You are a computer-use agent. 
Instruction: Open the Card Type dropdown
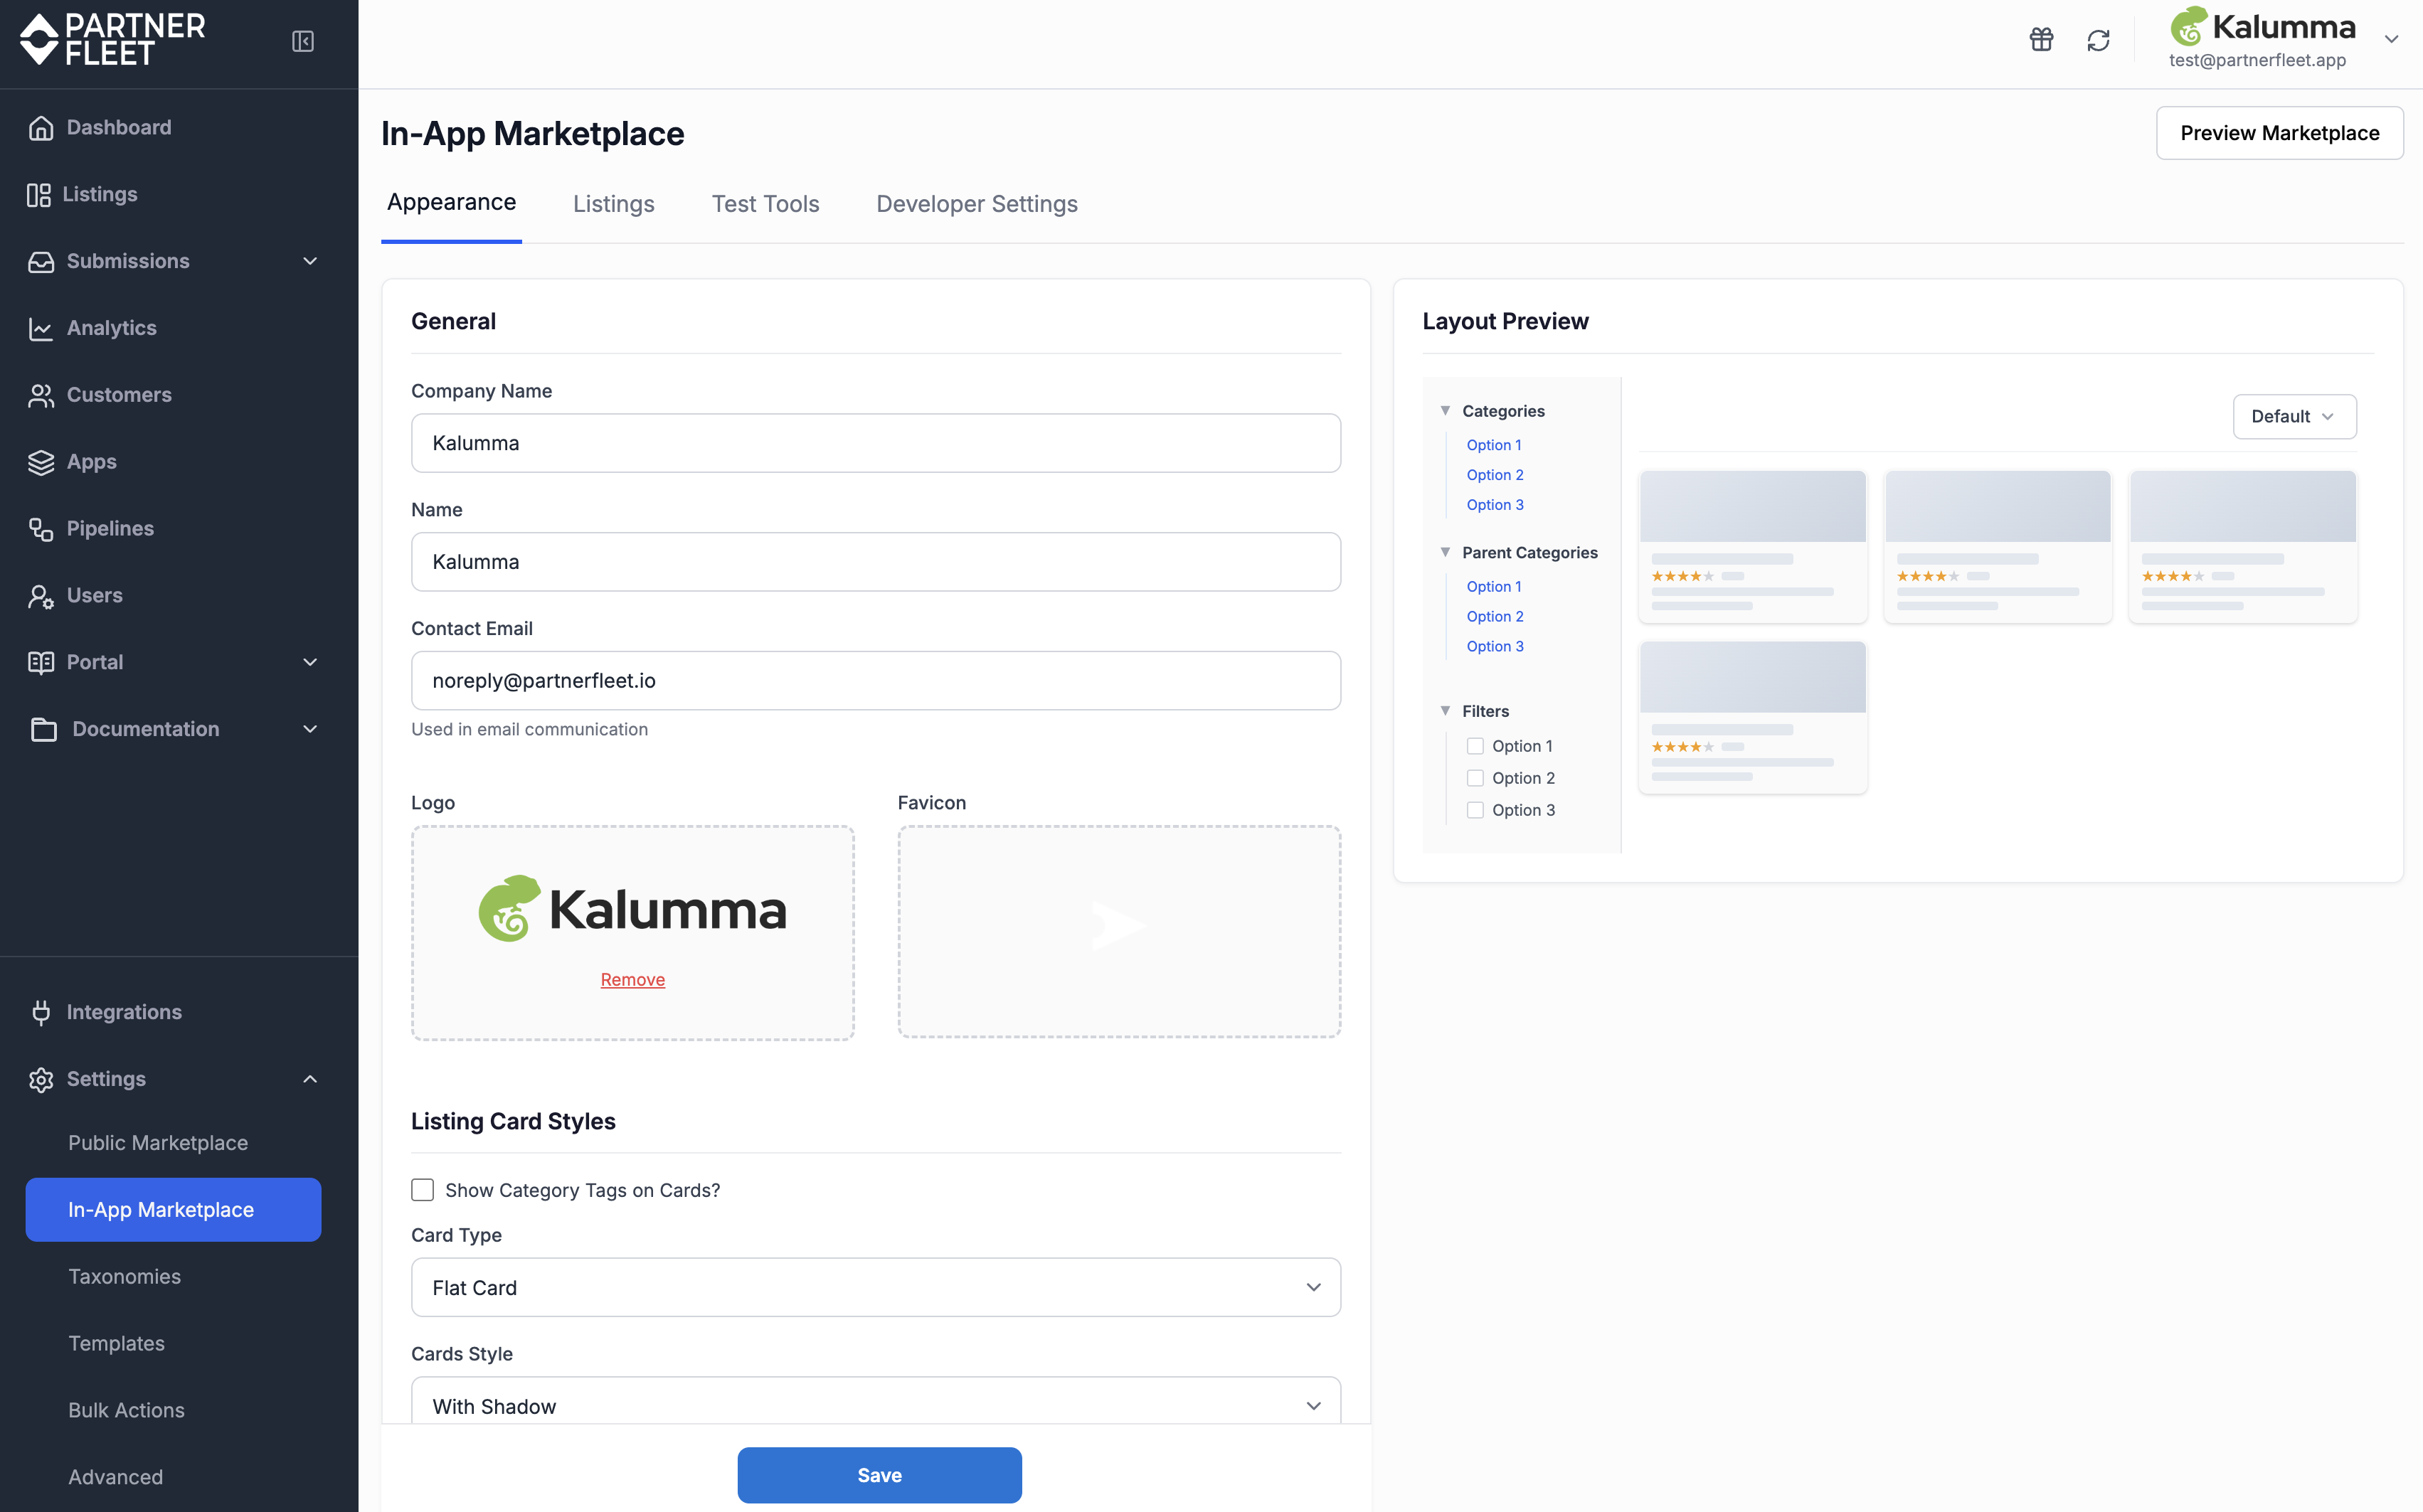[x=876, y=1288]
